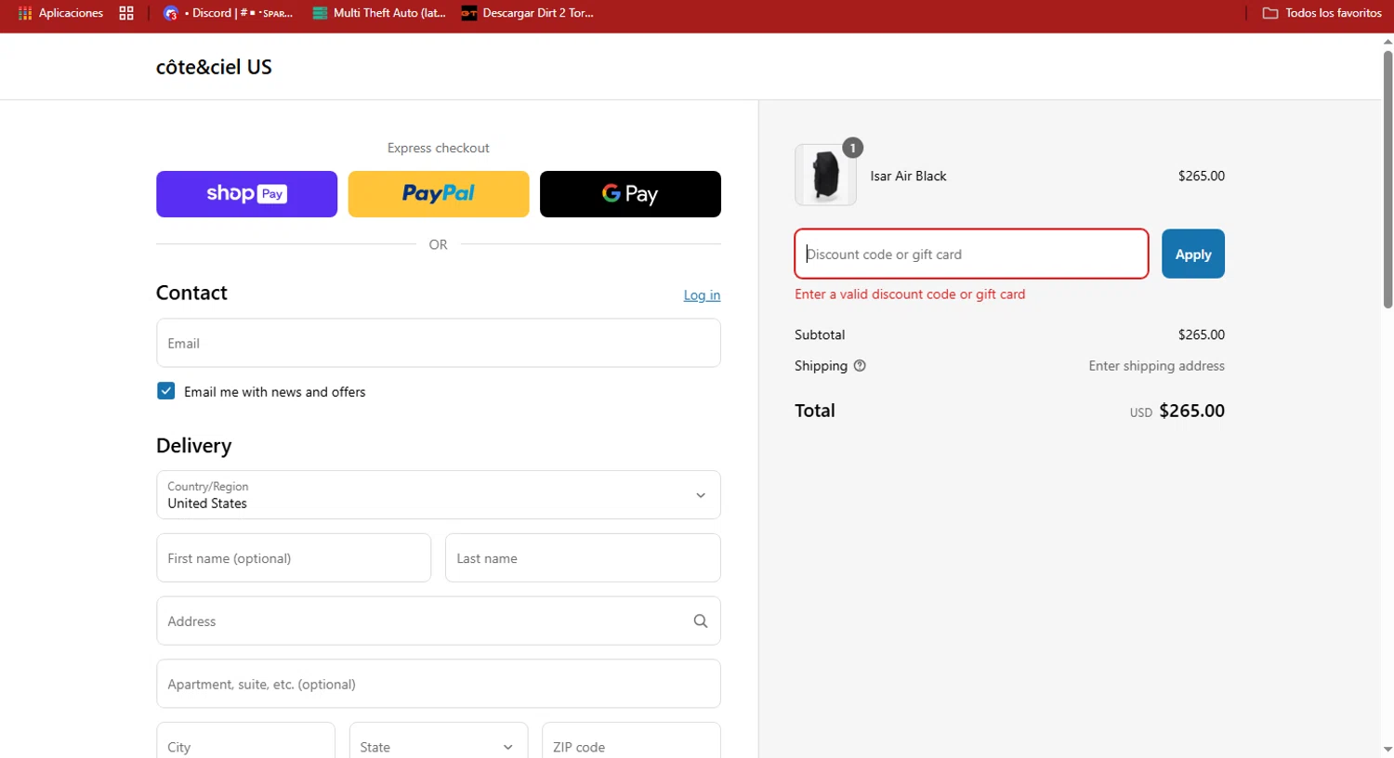
Task: Pay with PayPal express checkout
Action: pyautogui.click(x=439, y=194)
